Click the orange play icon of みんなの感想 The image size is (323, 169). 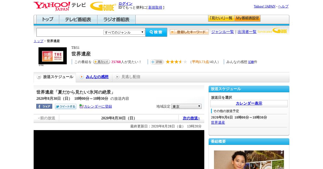coord(82,77)
